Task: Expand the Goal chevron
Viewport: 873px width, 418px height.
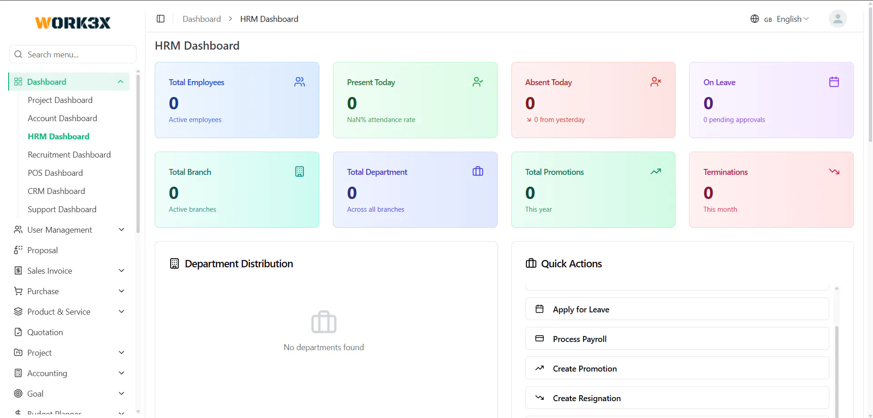Action: click(x=121, y=393)
